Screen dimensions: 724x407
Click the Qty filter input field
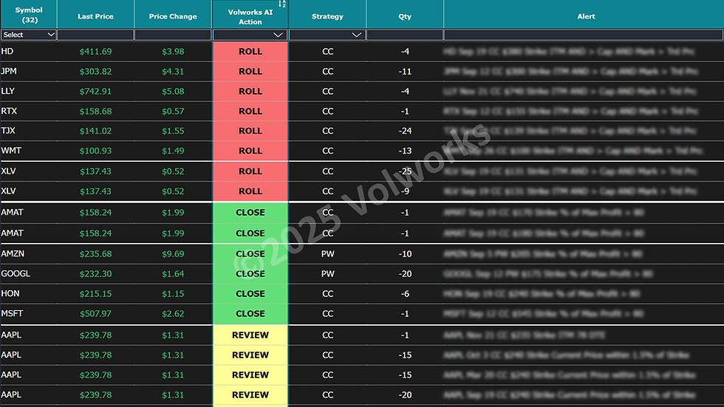(405, 35)
